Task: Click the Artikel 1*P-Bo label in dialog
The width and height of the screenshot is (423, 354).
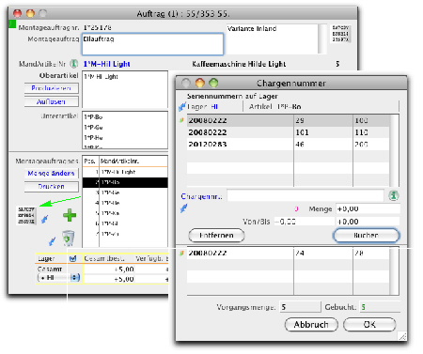Action: pyautogui.click(x=274, y=107)
